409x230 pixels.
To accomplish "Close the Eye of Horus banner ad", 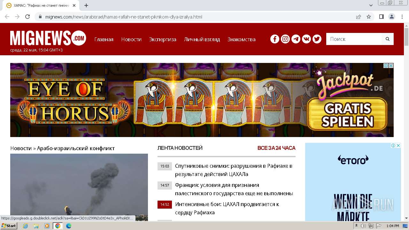I will tap(391, 65).
